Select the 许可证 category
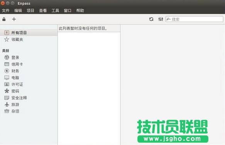225x145 pixels. [17, 84]
